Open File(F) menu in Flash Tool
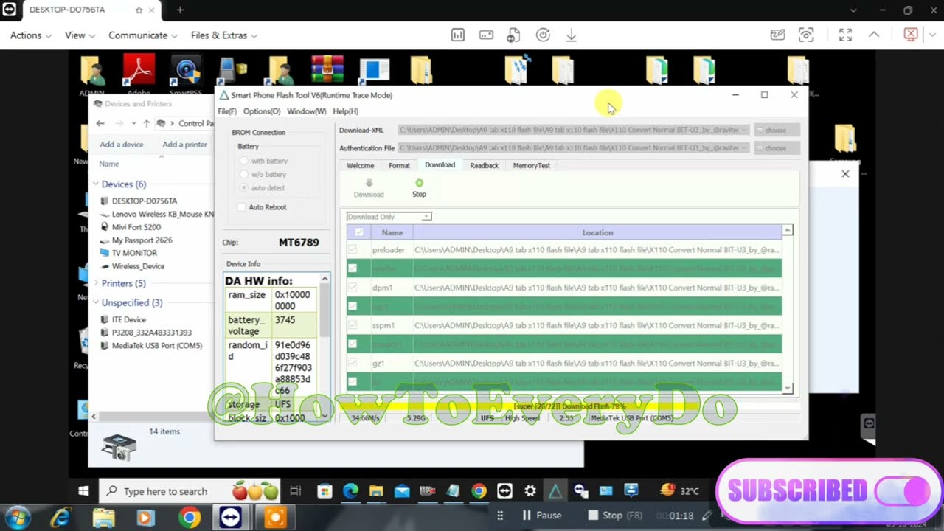944x531 pixels. point(227,111)
